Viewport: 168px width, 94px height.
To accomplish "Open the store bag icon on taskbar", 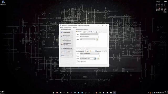I will (x=53, y=93).
